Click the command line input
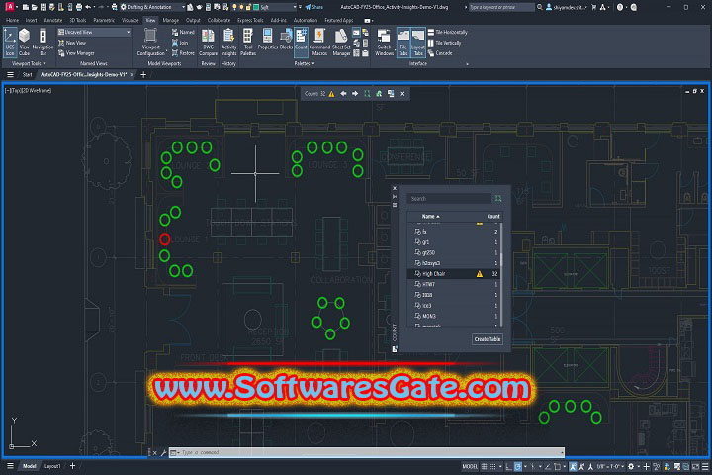 click(367, 452)
